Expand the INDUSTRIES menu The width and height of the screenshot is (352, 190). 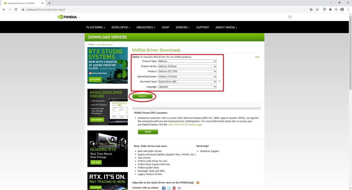pos(146,27)
